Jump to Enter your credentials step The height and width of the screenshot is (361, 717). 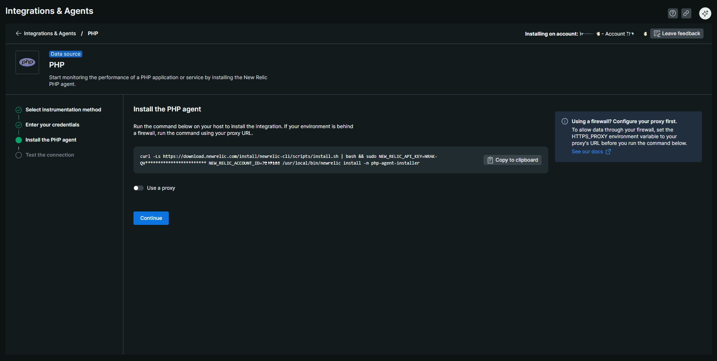point(52,125)
